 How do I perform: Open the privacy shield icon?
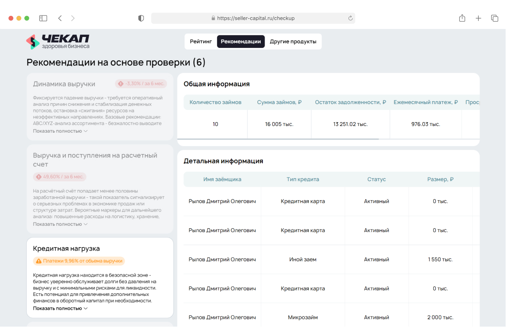coord(141,18)
